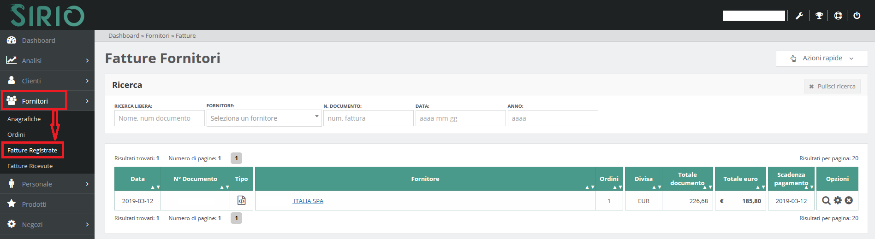Sort table by the Data column
The image size is (875, 239).
[137, 179]
